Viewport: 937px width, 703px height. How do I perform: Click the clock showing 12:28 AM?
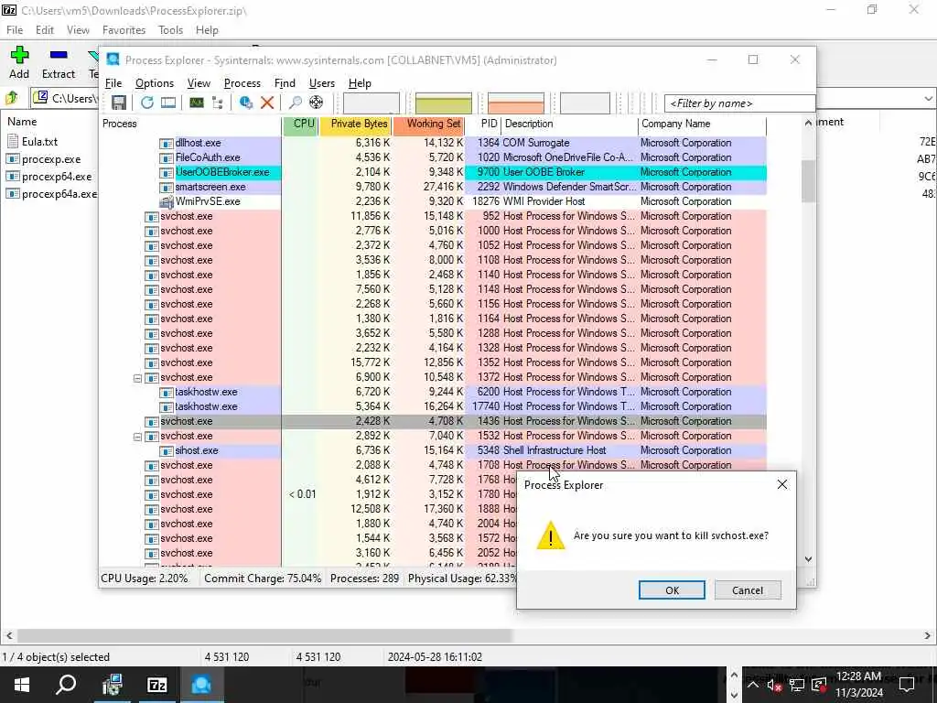tap(858, 676)
